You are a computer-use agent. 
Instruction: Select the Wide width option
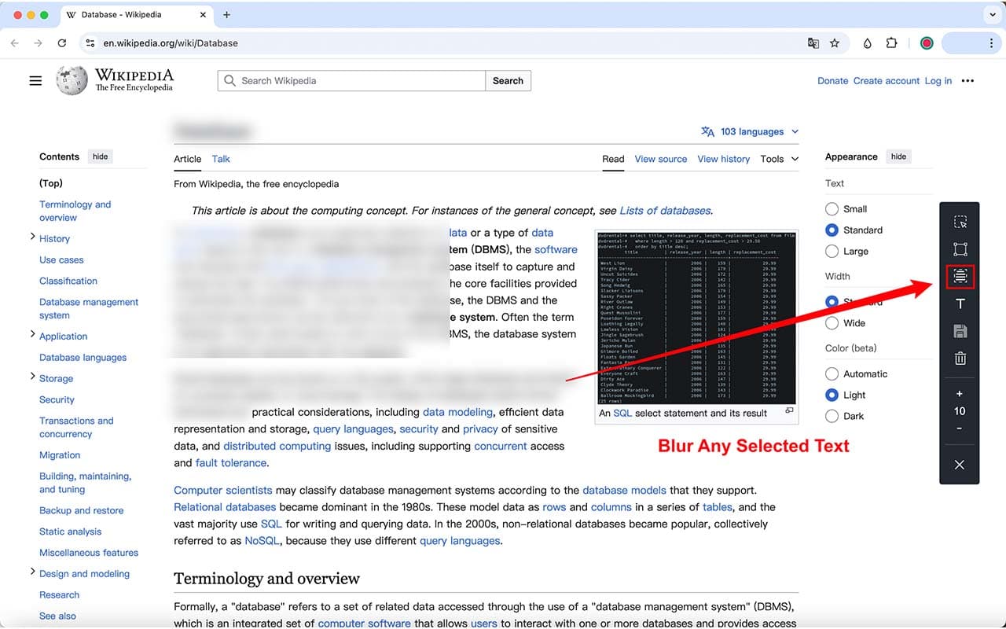click(832, 323)
